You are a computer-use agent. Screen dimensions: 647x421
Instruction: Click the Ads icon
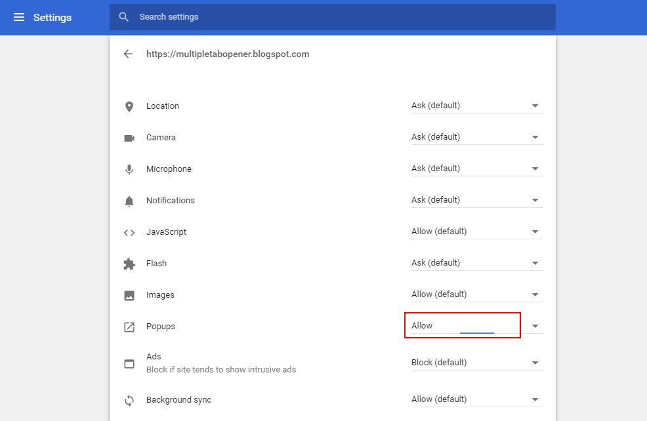point(129,362)
